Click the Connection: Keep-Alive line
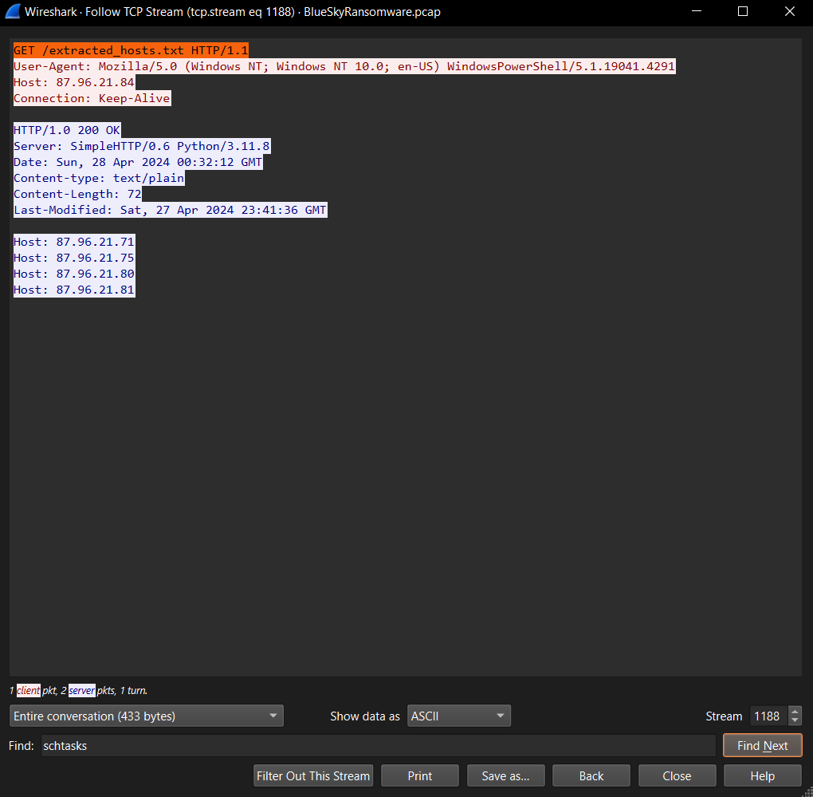The height and width of the screenshot is (797, 813). click(92, 98)
